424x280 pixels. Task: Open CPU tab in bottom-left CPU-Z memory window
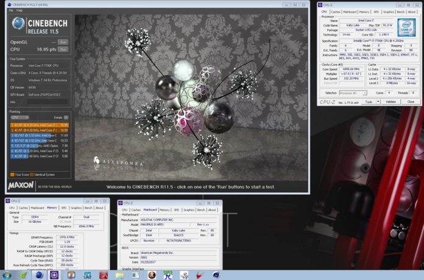click(x=12, y=208)
